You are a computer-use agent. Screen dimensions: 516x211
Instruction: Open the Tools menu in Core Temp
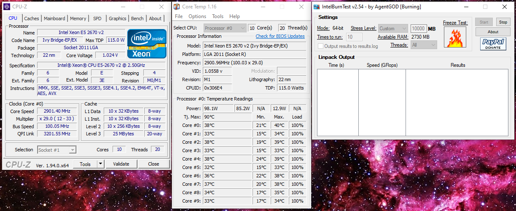(x=218, y=16)
